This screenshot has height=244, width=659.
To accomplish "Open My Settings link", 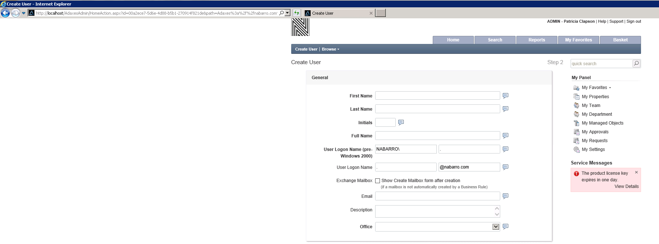I will [x=593, y=149].
